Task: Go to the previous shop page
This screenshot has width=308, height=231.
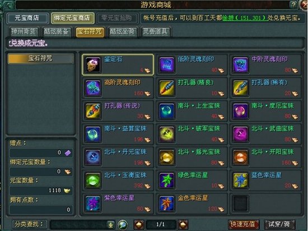Action: [139, 224]
